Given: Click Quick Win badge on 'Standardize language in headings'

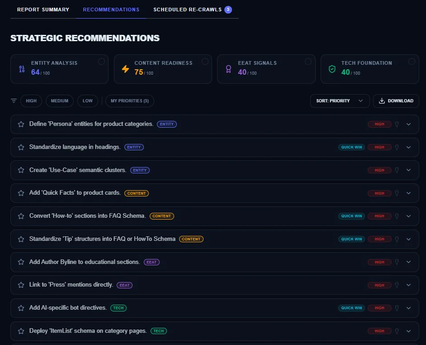Looking at the screenshot, I should pos(351,147).
